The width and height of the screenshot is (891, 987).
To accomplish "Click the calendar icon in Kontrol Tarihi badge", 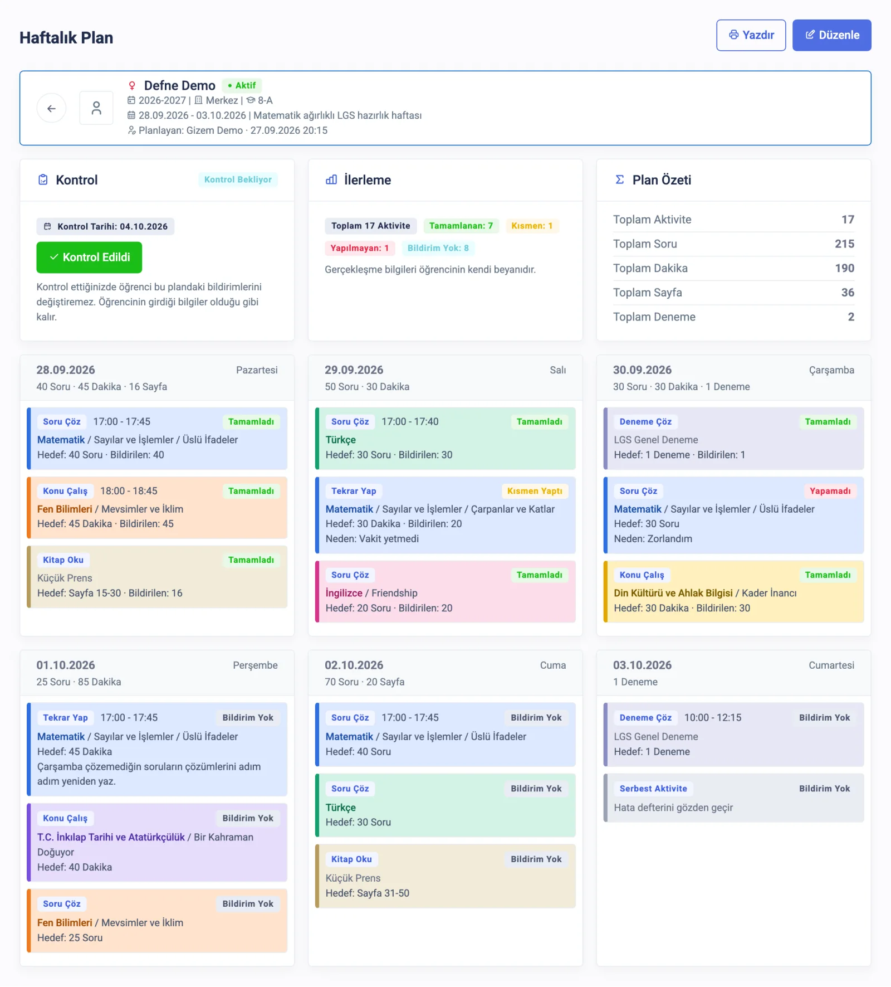I will tap(47, 226).
